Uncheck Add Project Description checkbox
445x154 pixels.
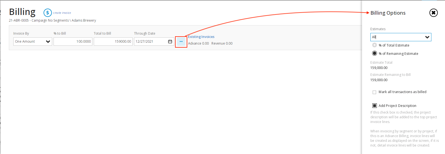point(375,106)
